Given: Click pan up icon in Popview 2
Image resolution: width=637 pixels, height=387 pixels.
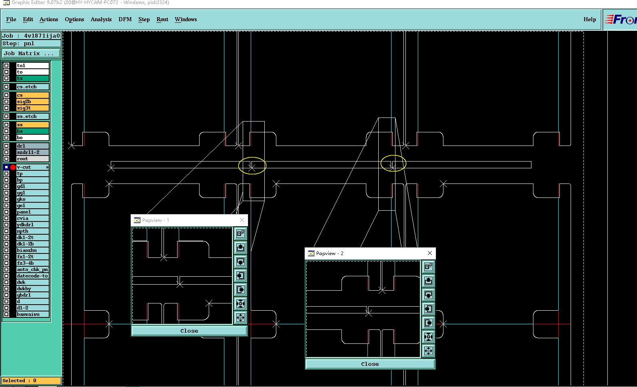Looking at the screenshot, I should tap(428, 281).
